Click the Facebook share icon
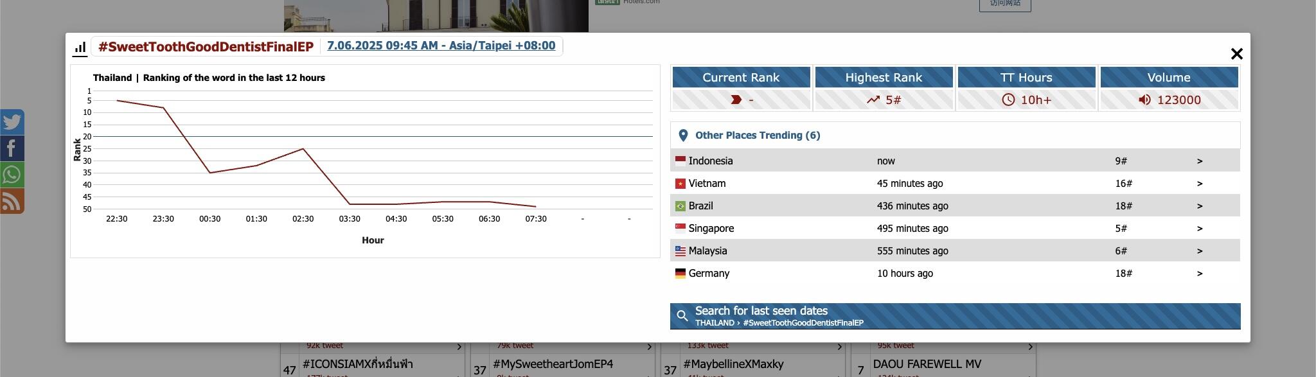Viewport: 1316px width, 377px height. [12, 148]
